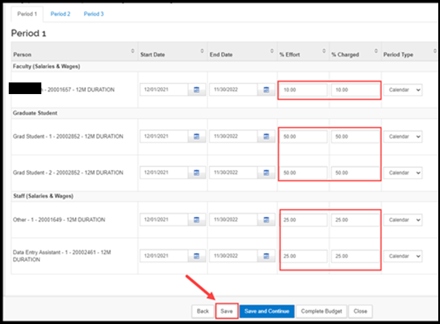Open Start Date calendar for Grad Student 1
This screenshot has height=324, width=440.
coord(196,136)
